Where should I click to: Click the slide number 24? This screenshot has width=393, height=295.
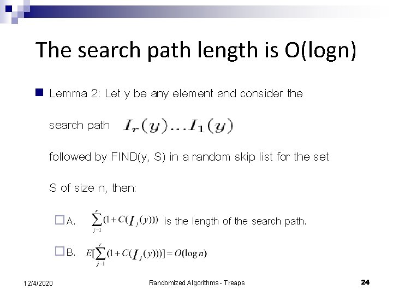(x=365, y=282)
